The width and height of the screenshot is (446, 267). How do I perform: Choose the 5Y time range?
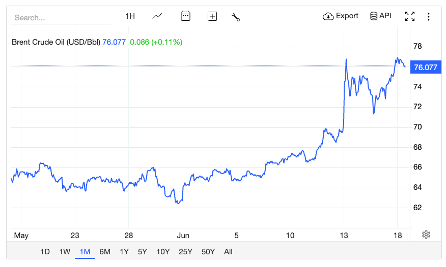tap(142, 251)
